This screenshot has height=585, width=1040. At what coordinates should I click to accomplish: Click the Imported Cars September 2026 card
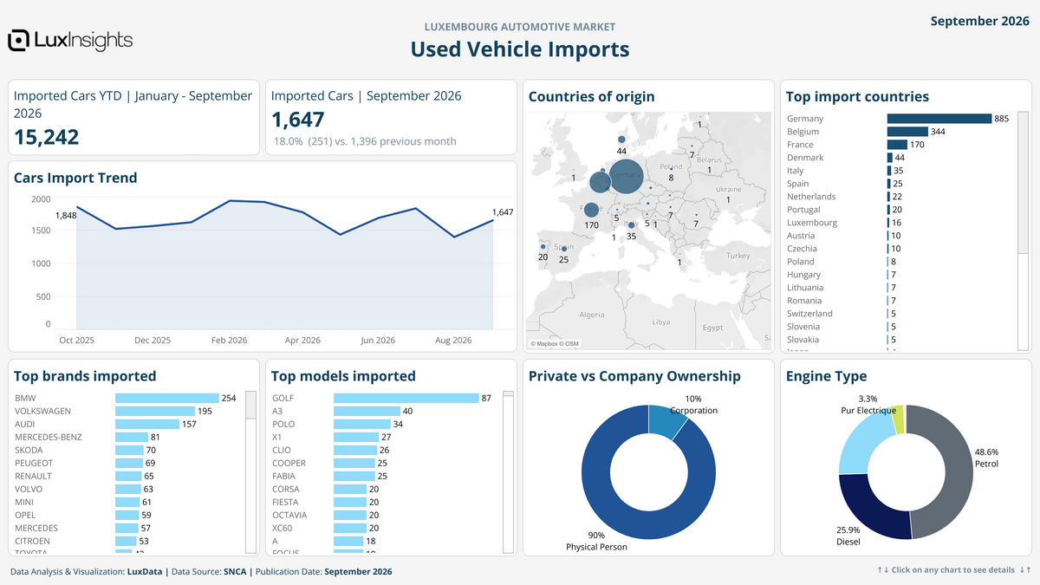[x=389, y=117]
